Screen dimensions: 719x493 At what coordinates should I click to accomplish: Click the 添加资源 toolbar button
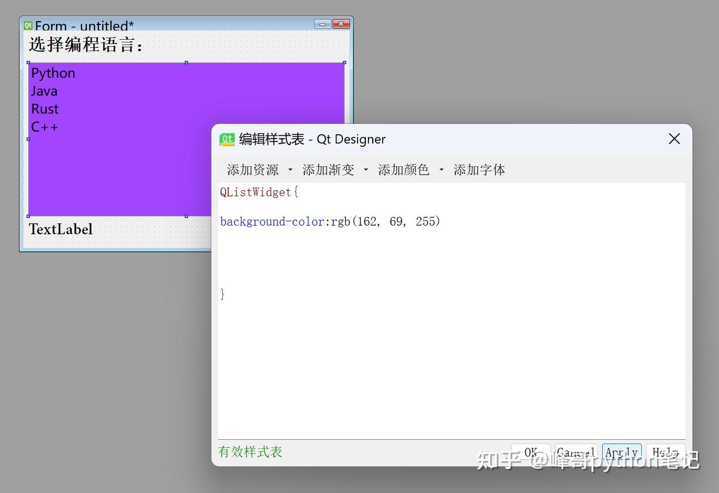point(252,170)
